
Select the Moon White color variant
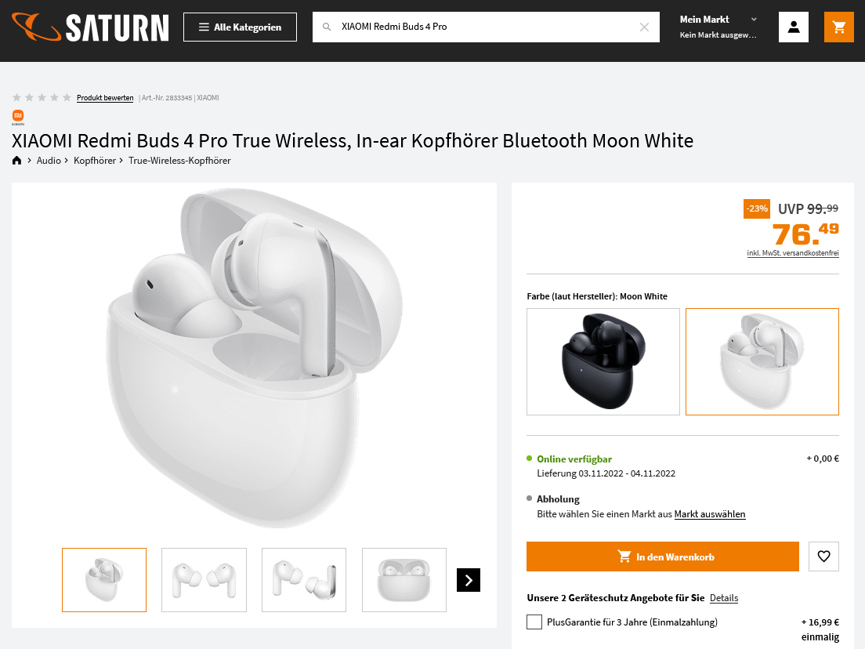[x=762, y=361]
